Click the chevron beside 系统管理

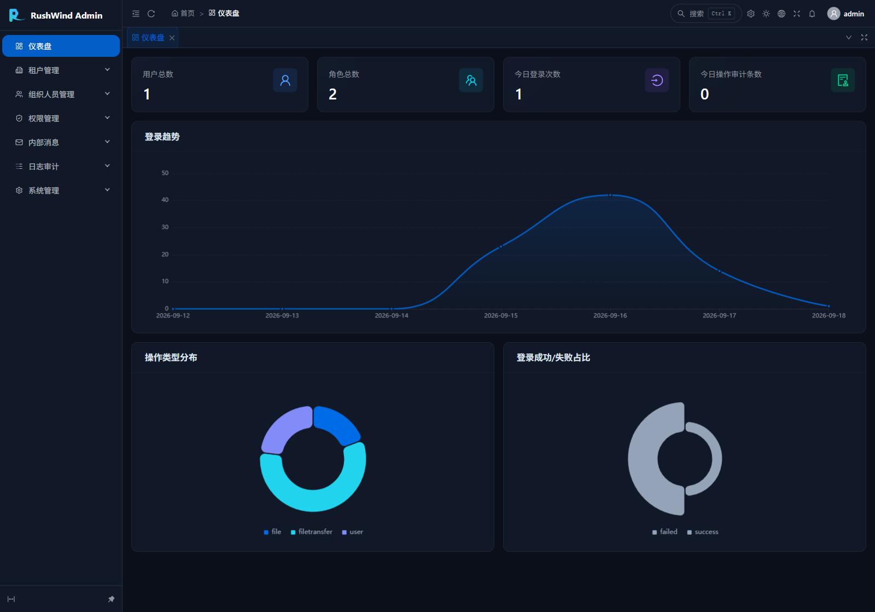click(x=107, y=190)
